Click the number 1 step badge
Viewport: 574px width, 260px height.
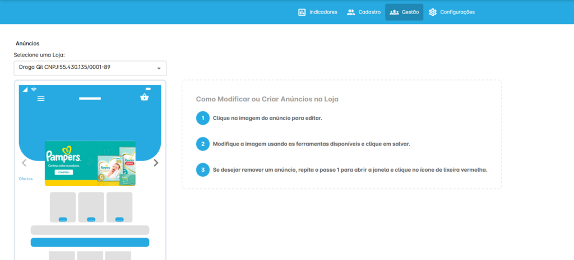(202, 119)
